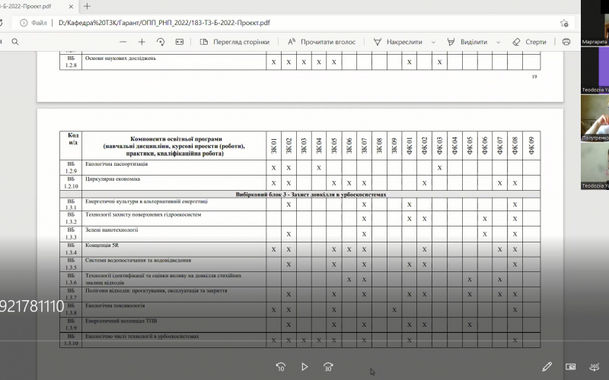This screenshot has height=380, width=609.
Task: Open Перегляд сторінки page view
Action: (234, 42)
